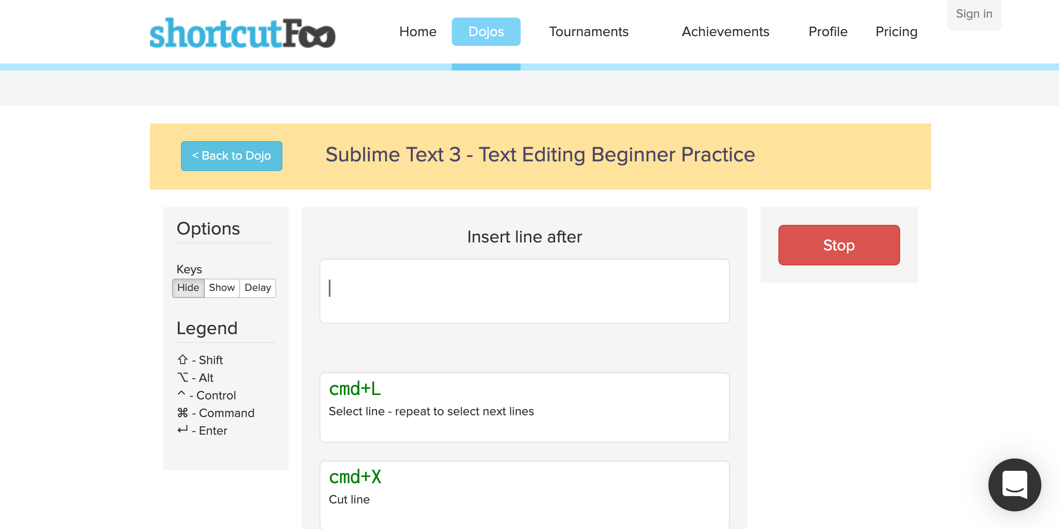Stop the practice session

(839, 245)
